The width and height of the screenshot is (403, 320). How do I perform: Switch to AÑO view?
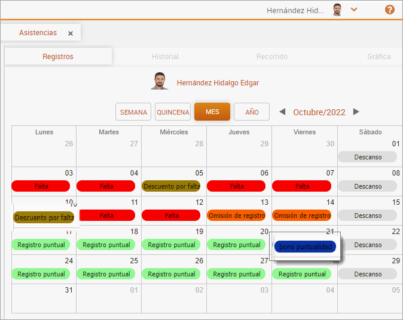click(252, 112)
